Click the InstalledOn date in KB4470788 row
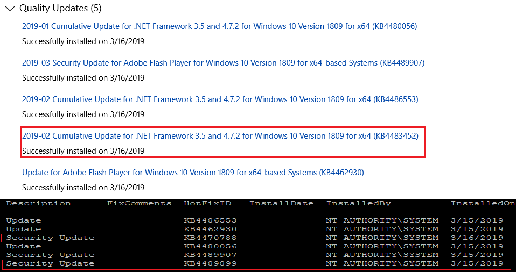 pos(477,238)
